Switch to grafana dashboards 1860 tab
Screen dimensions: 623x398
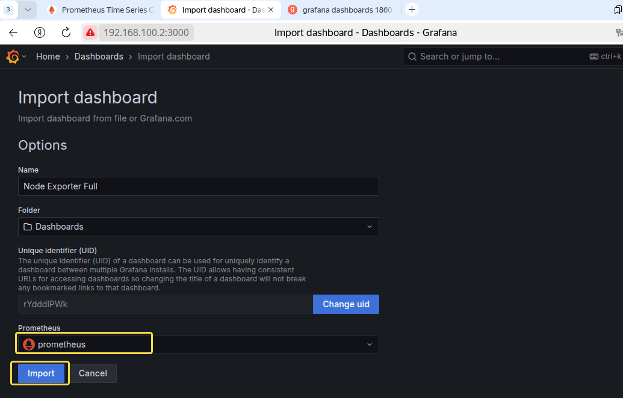point(342,10)
